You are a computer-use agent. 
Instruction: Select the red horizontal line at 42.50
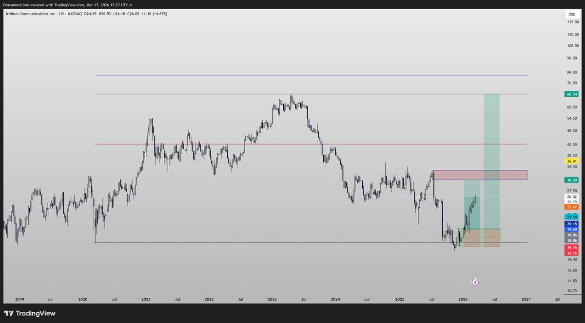311,144
